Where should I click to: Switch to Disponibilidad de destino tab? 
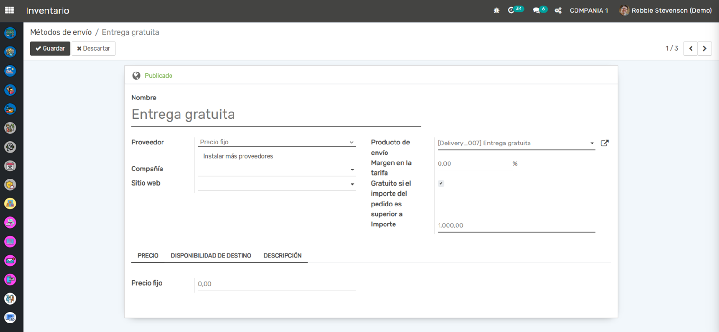click(211, 256)
